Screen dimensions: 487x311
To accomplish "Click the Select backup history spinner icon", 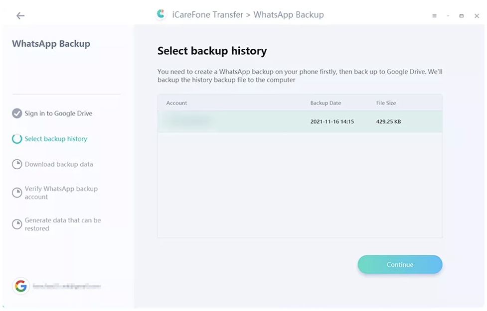I will pyautogui.click(x=17, y=139).
